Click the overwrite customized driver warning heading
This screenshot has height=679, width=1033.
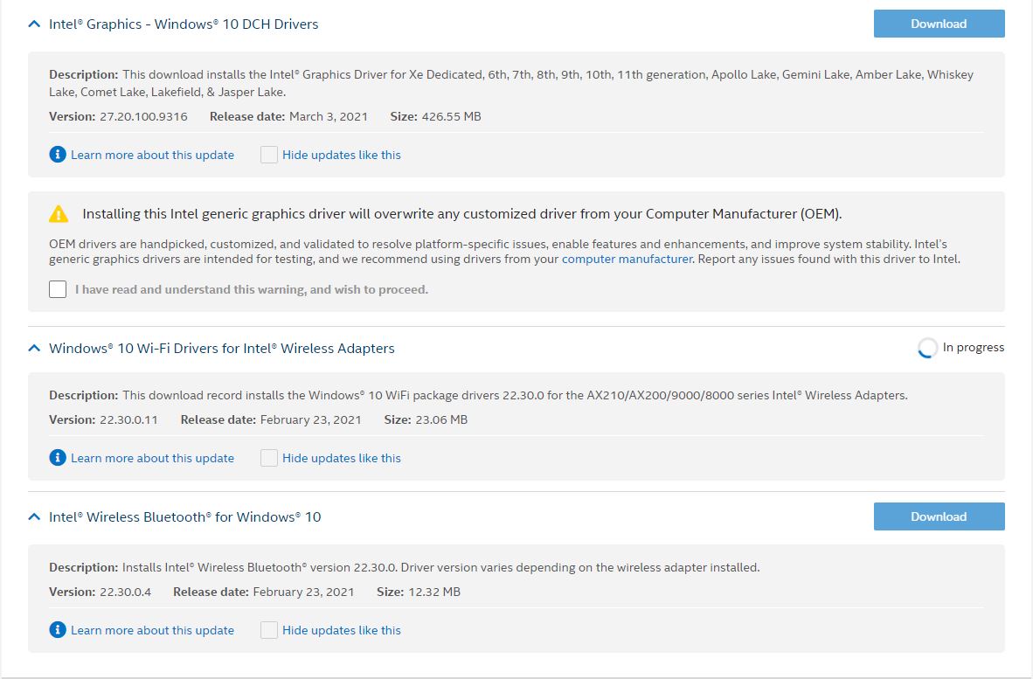coord(461,213)
